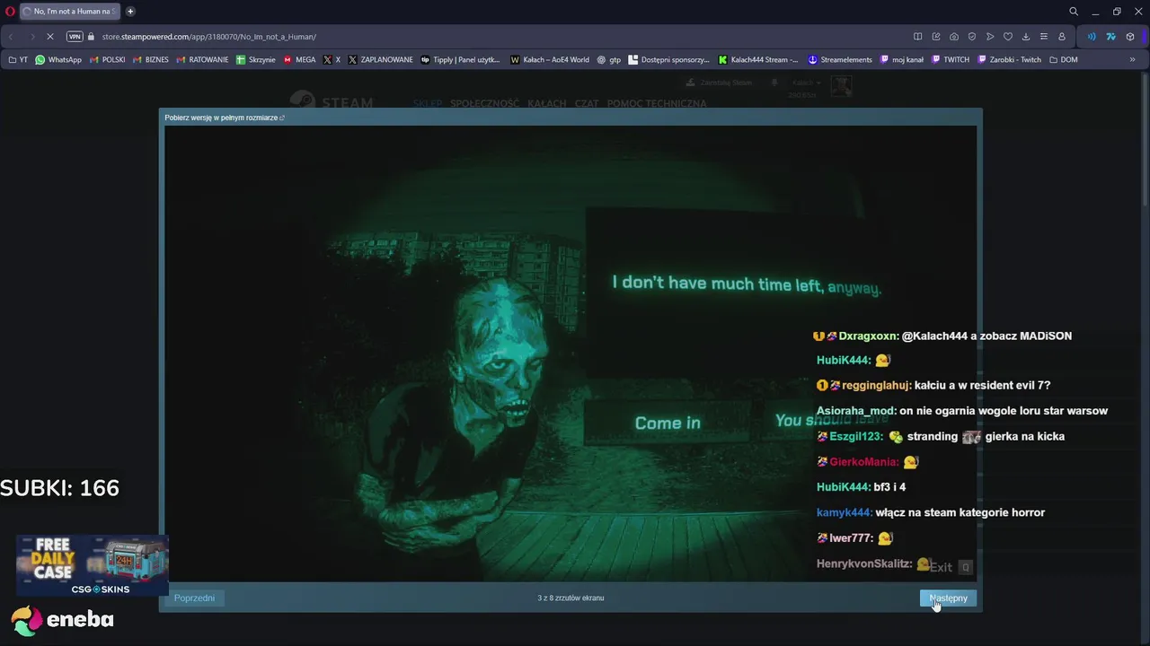This screenshot has width=1150, height=646.
Task: Open Kałach AoE4 World bookmark
Action: click(x=550, y=59)
